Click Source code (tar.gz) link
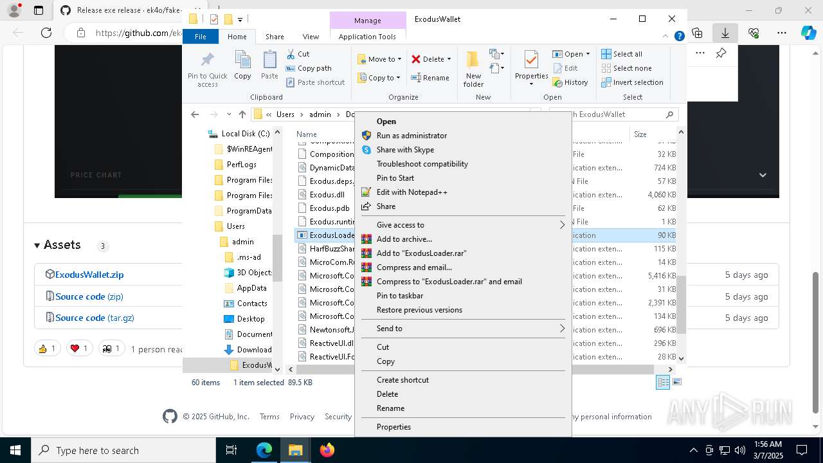 click(x=95, y=318)
